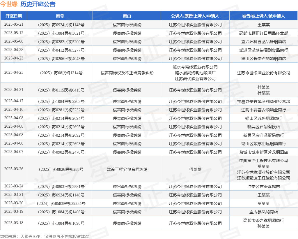The width and height of the screenshot is (298, 239).
Task: Click defendant 淮安区吉麦隆超市
Action: click(264, 187)
